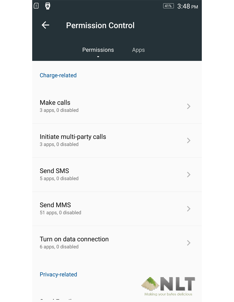Viewport: 234px width, 302px height.
Task: Tap the Privacy-related section header
Action: [58, 274]
